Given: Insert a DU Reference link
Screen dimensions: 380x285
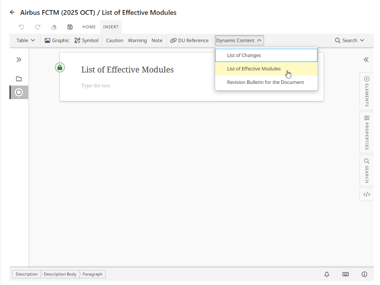Looking at the screenshot, I should [189, 41].
